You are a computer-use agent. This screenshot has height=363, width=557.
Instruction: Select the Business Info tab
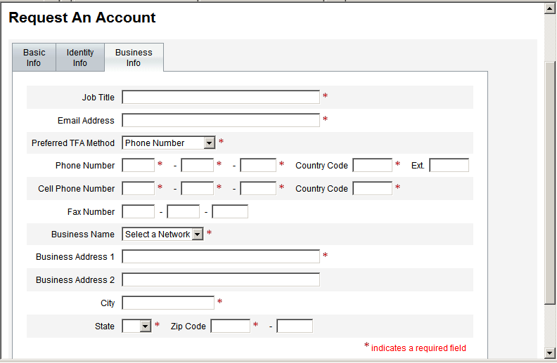pyautogui.click(x=134, y=58)
